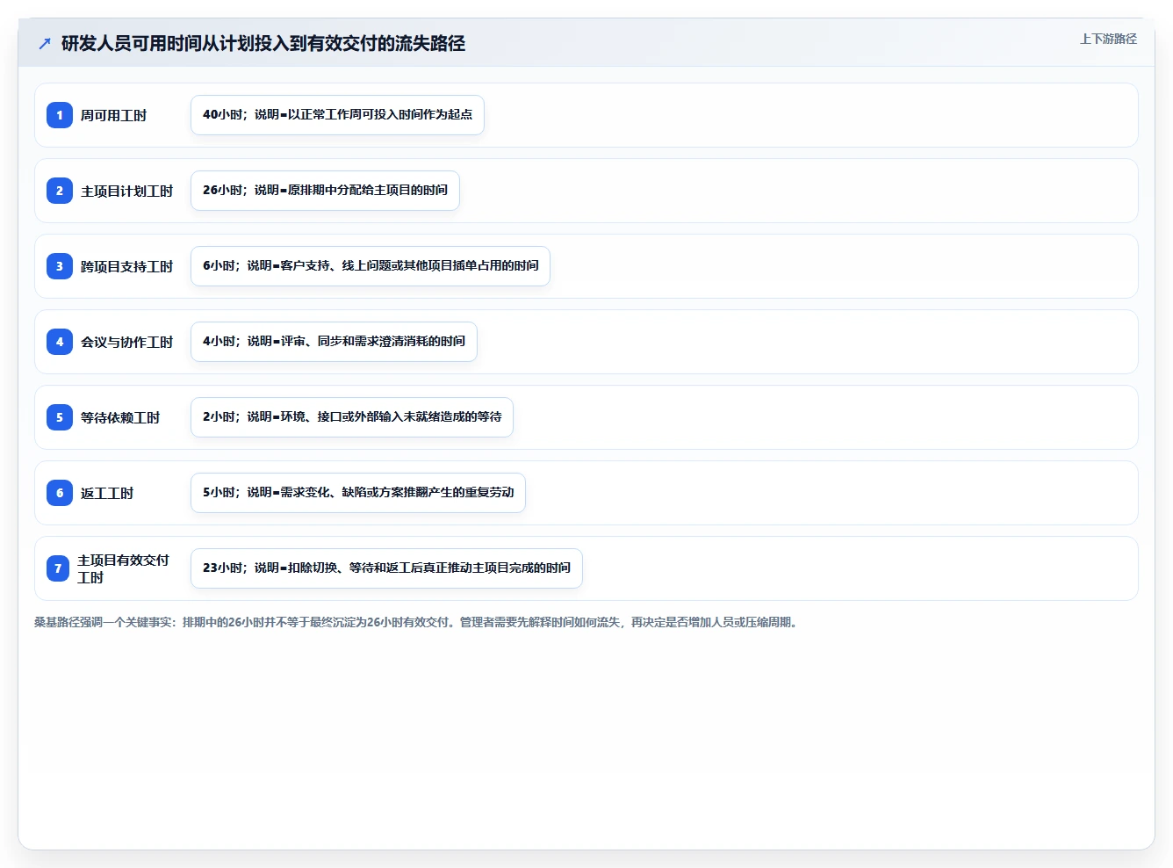Click the 主项目计划工时 label
This screenshot has height=868, width=1173.
pos(126,191)
